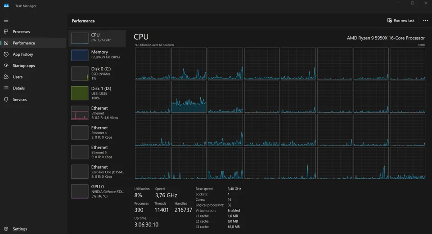Open Settings in the sidebar

click(x=20, y=229)
